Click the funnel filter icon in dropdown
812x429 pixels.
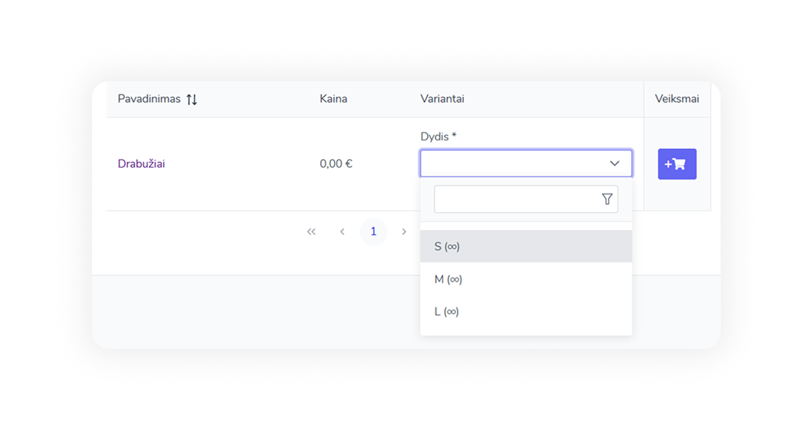click(607, 199)
